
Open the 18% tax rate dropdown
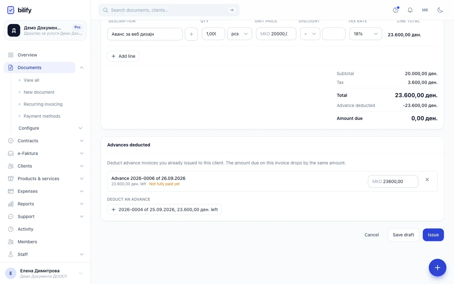click(x=366, y=34)
